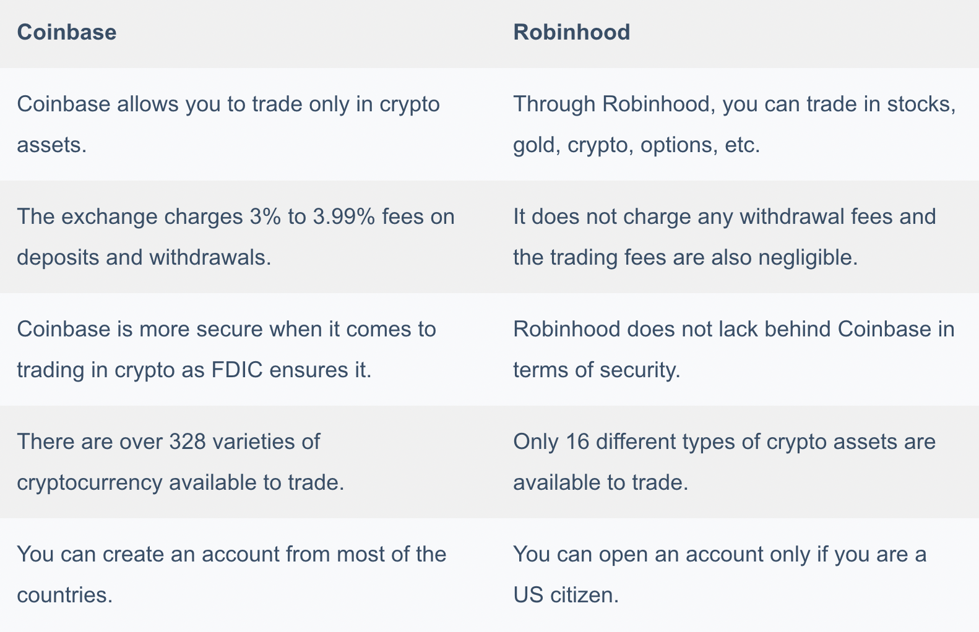Image resolution: width=979 pixels, height=632 pixels.
Task: Click the word "countries" in the last row
Action: tap(64, 596)
